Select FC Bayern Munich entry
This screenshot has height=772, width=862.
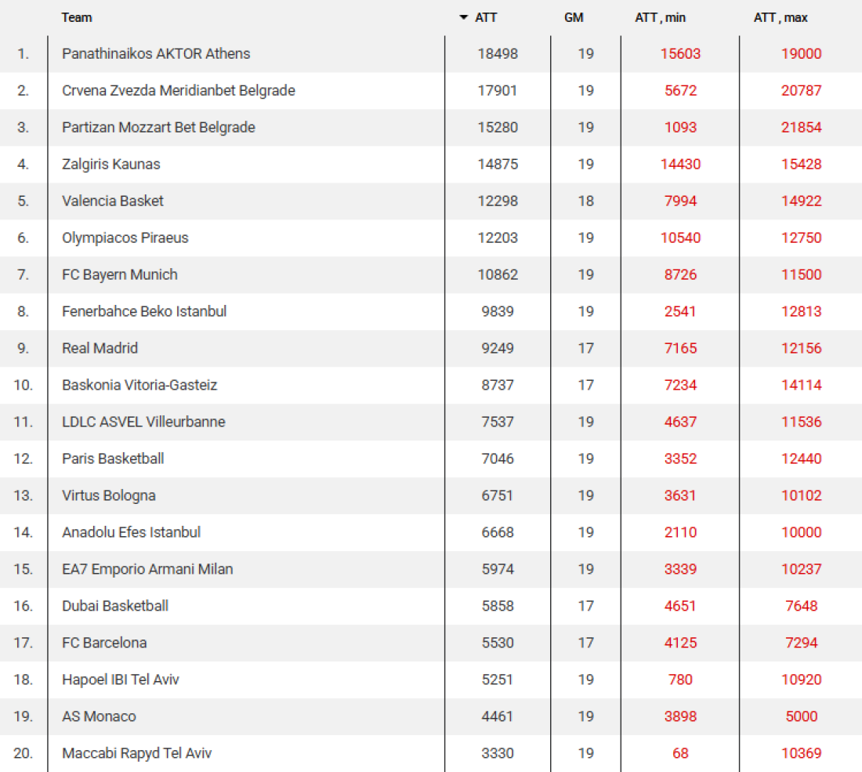pyautogui.click(x=120, y=275)
